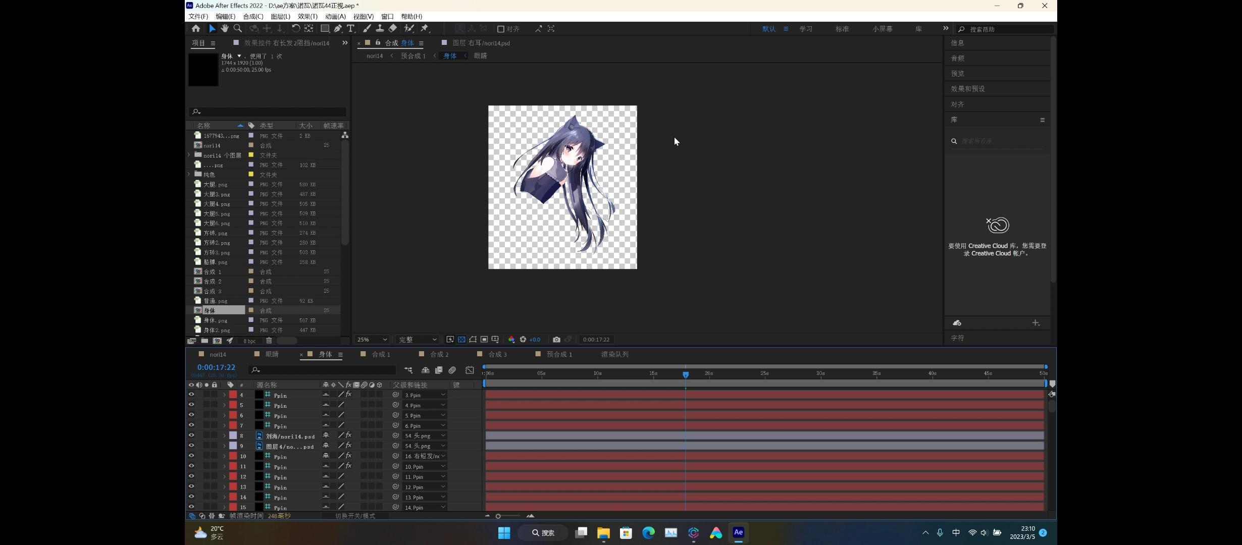Image resolution: width=1242 pixels, height=545 pixels.
Task: Toggle motion blur for timeline layers
Action: click(452, 370)
